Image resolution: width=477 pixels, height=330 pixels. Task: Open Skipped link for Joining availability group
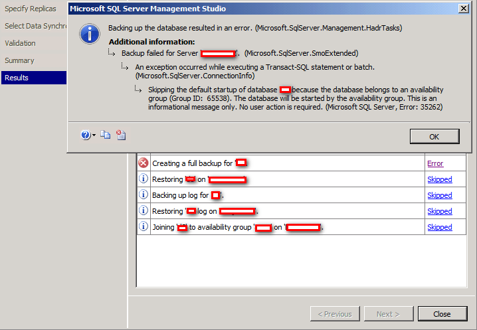[x=440, y=227]
